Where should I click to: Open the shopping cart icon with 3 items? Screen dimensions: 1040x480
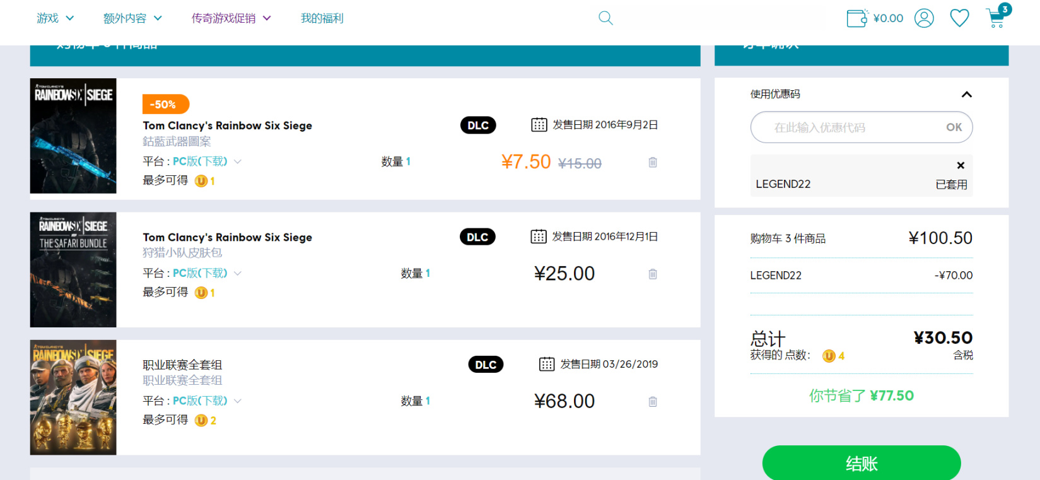click(x=997, y=17)
